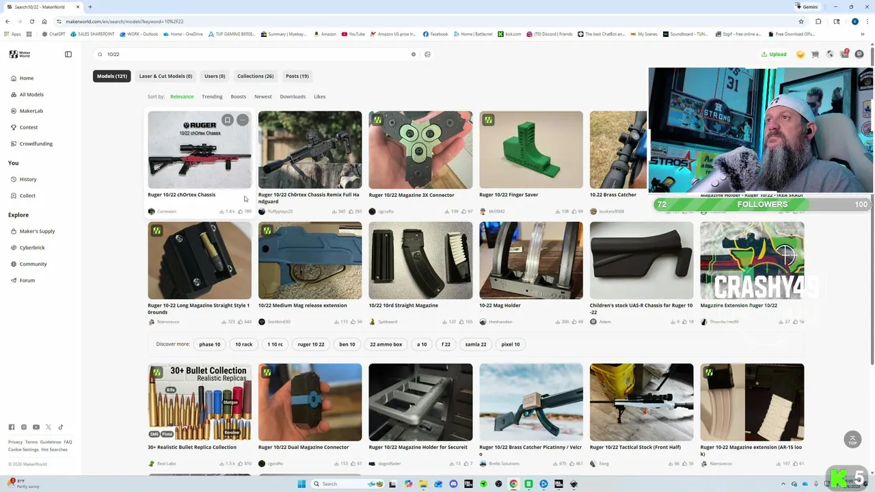Click the Upload button
Screen dimensions: 875x492
click(774, 54)
